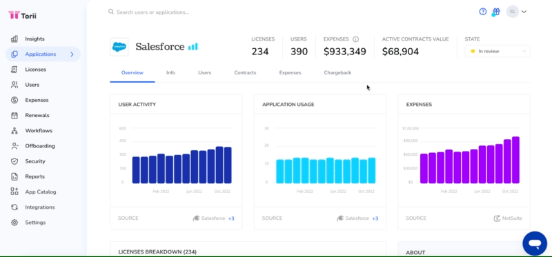Click +3 sources link in User Activity
Viewport: 552px width, 257px height.
point(231,218)
